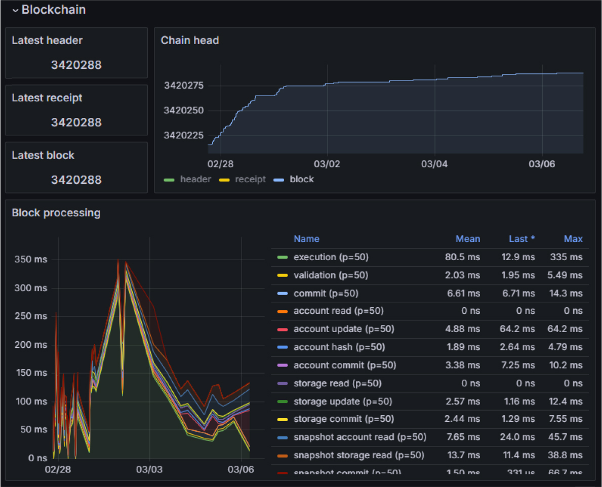Click the storage update (p=50) green series icon
Screen dimensions: 602x487
click(x=283, y=402)
